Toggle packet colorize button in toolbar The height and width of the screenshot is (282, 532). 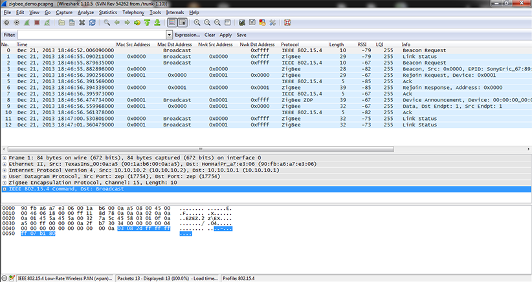(x=172, y=23)
